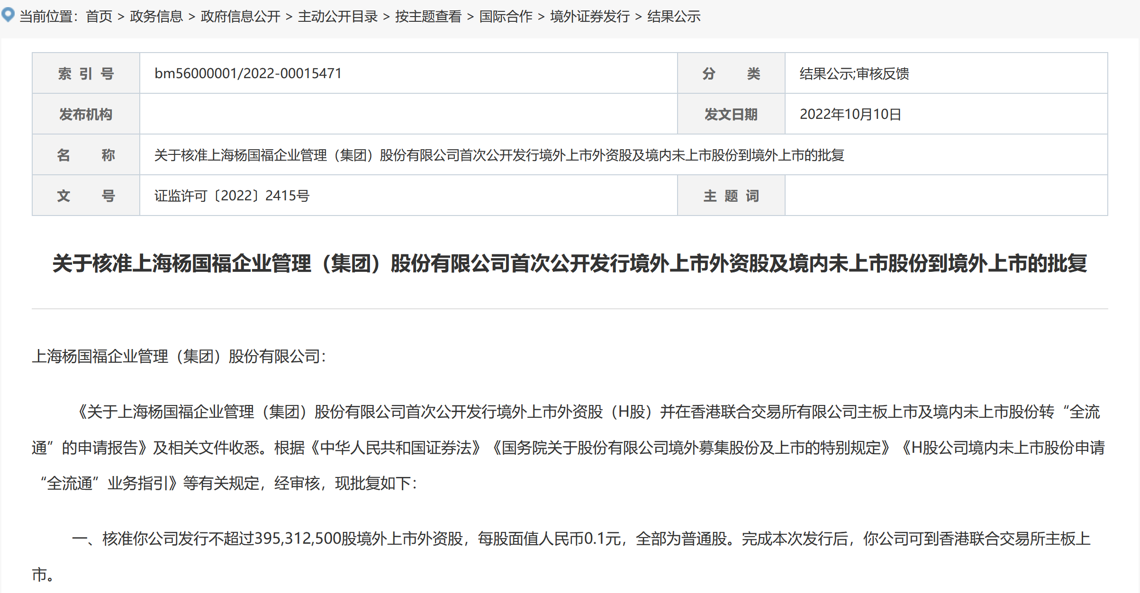1140x593 pixels.
Task: Click the location pin icon beside 当前位置
Action: point(8,14)
